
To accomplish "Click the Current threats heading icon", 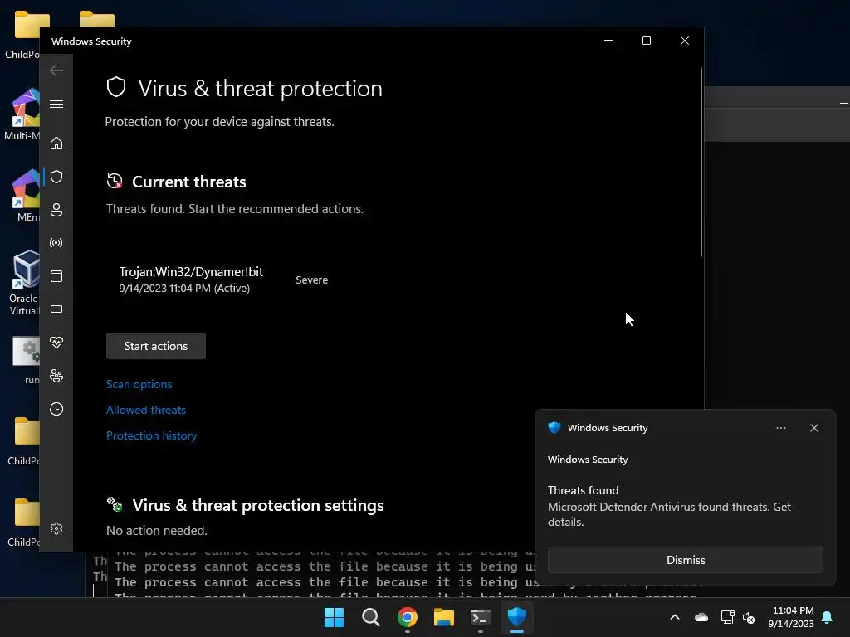I will point(115,181).
